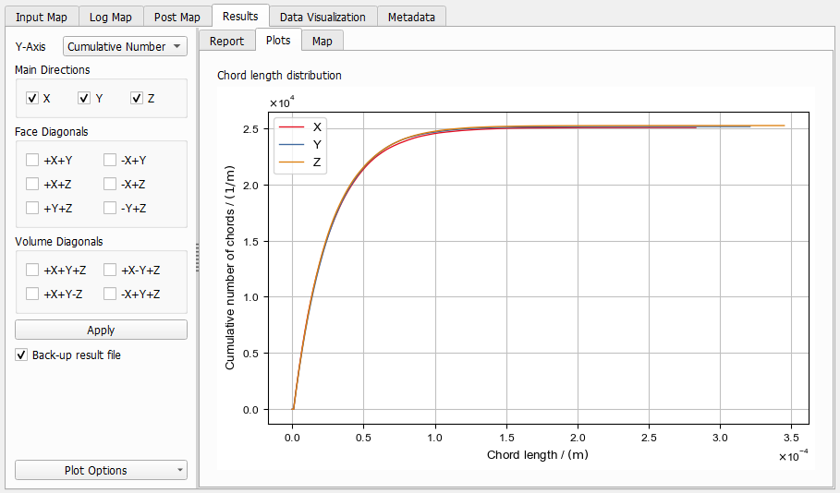This screenshot has width=840, height=493.
Task: Click the Z entry in plot legend
Action: pos(300,162)
